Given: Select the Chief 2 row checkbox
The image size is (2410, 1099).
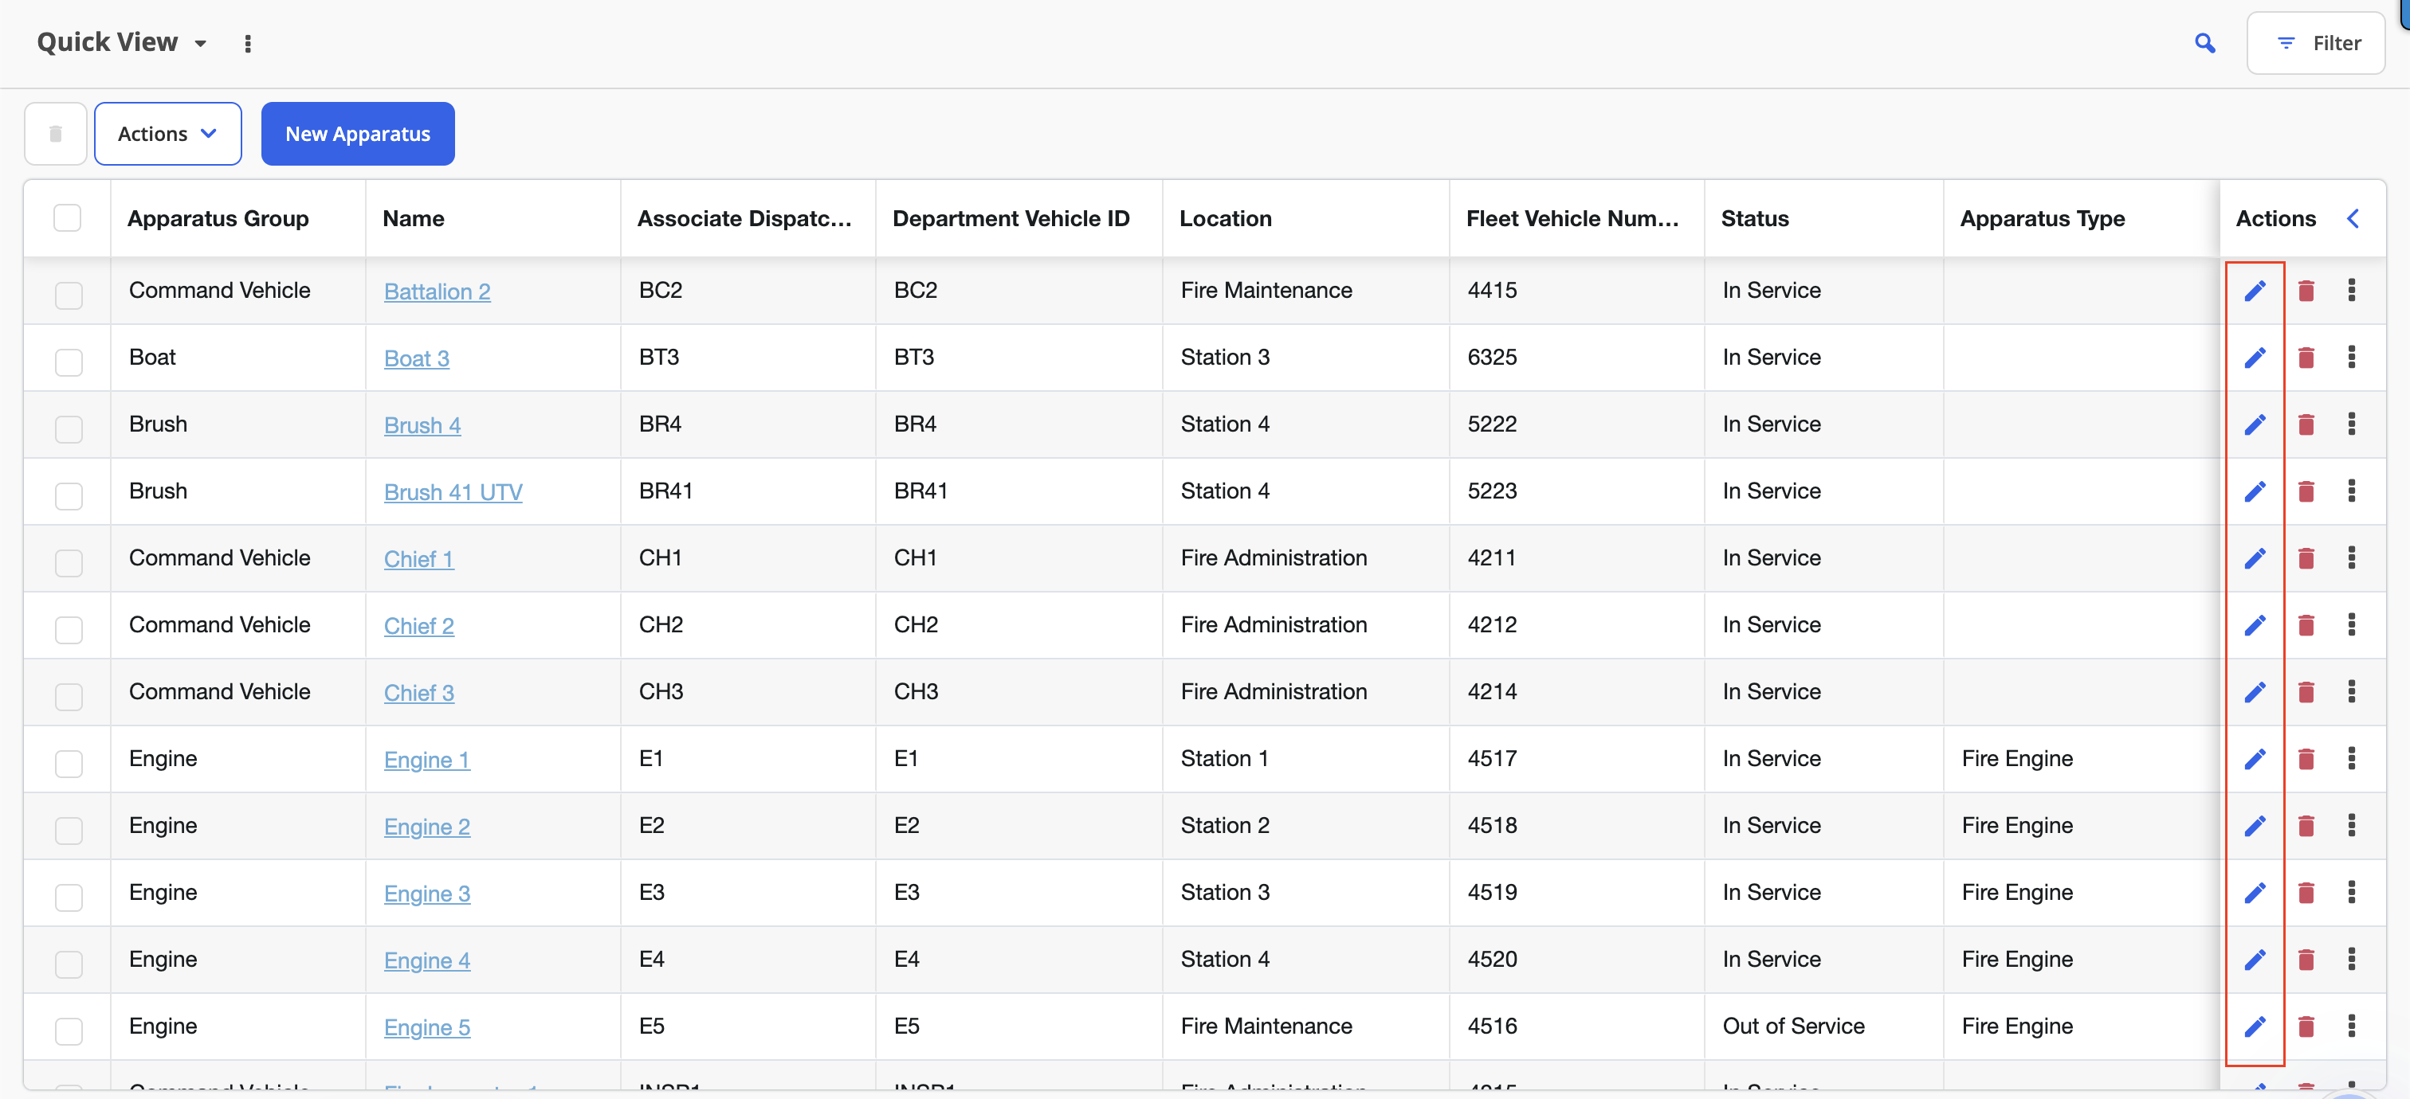Looking at the screenshot, I should (x=69, y=630).
